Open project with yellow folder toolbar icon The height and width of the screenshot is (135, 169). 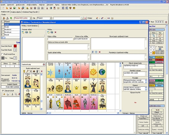[x=7, y=8]
